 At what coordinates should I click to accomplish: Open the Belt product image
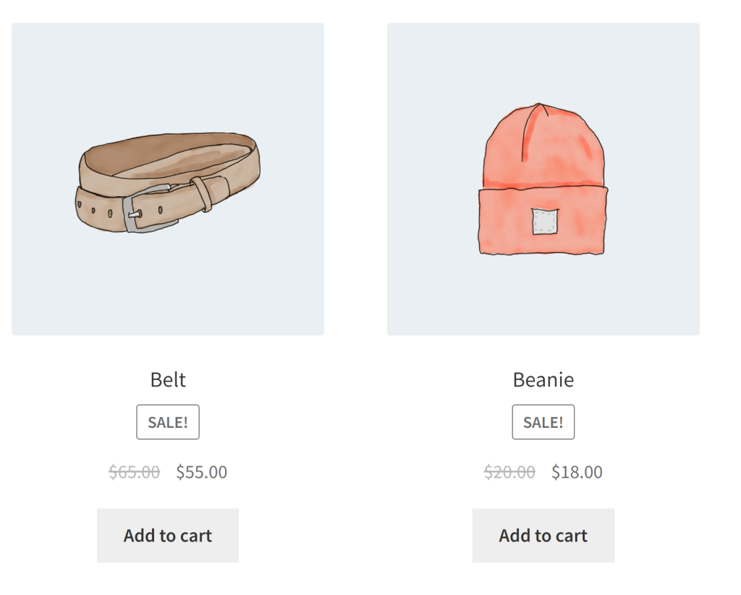[168, 179]
